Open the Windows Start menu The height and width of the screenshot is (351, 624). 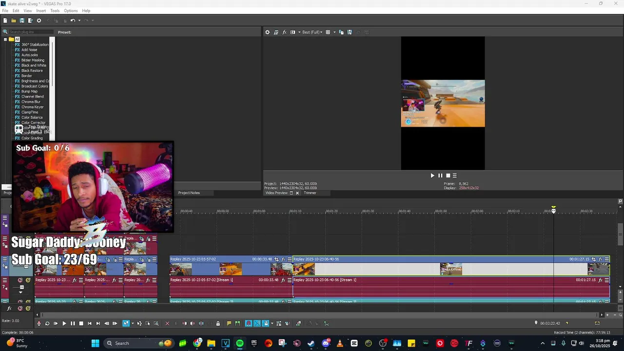pyautogui.click(x=95, y=343)
